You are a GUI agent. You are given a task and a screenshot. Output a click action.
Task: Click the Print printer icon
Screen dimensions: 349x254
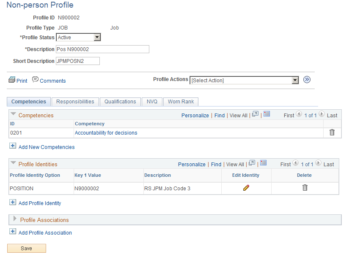[x=12, y=79]
